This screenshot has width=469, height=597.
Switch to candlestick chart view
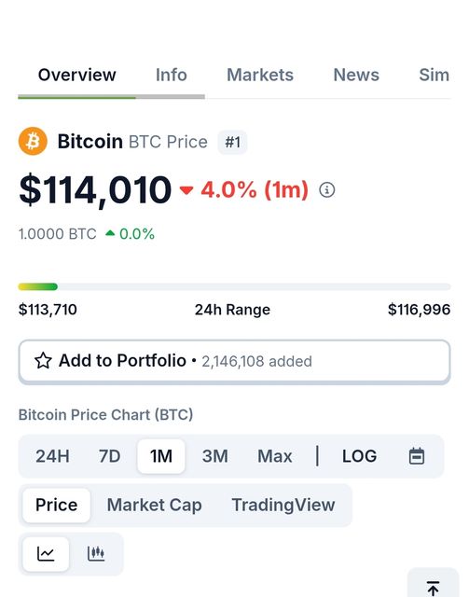96,553
